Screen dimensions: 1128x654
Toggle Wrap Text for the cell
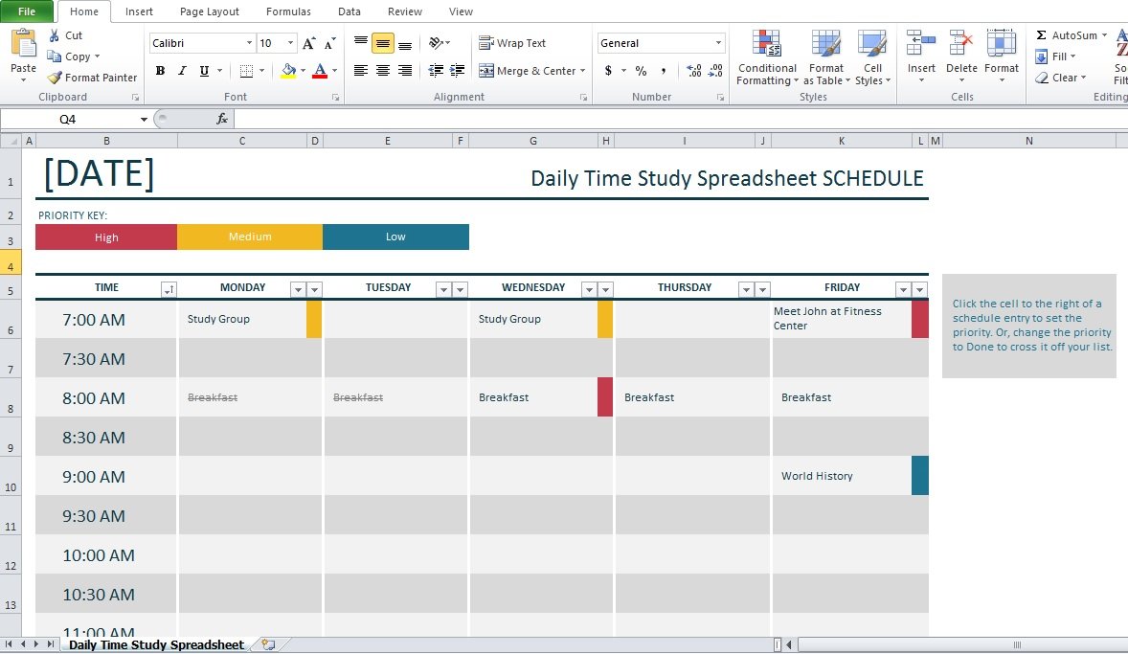[512, 43]
